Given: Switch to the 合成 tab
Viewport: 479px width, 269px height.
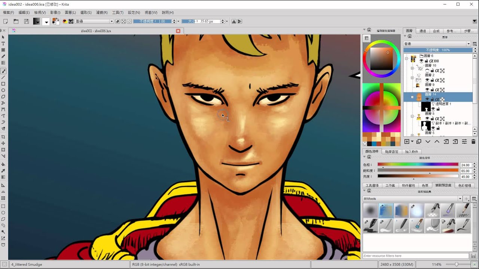Looking at the screenshot, I should coord(436,31).
